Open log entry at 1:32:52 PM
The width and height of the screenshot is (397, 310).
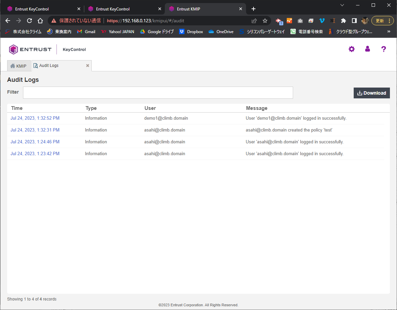[35, 118]
